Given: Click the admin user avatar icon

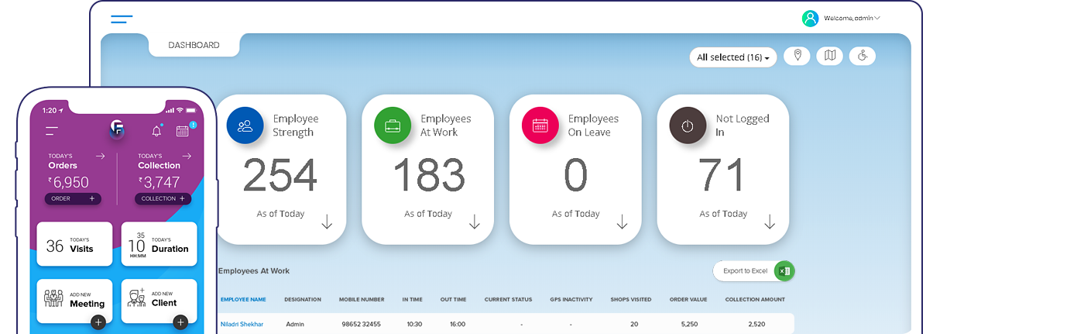Looking at the screenshot, I should pos(810,19).
